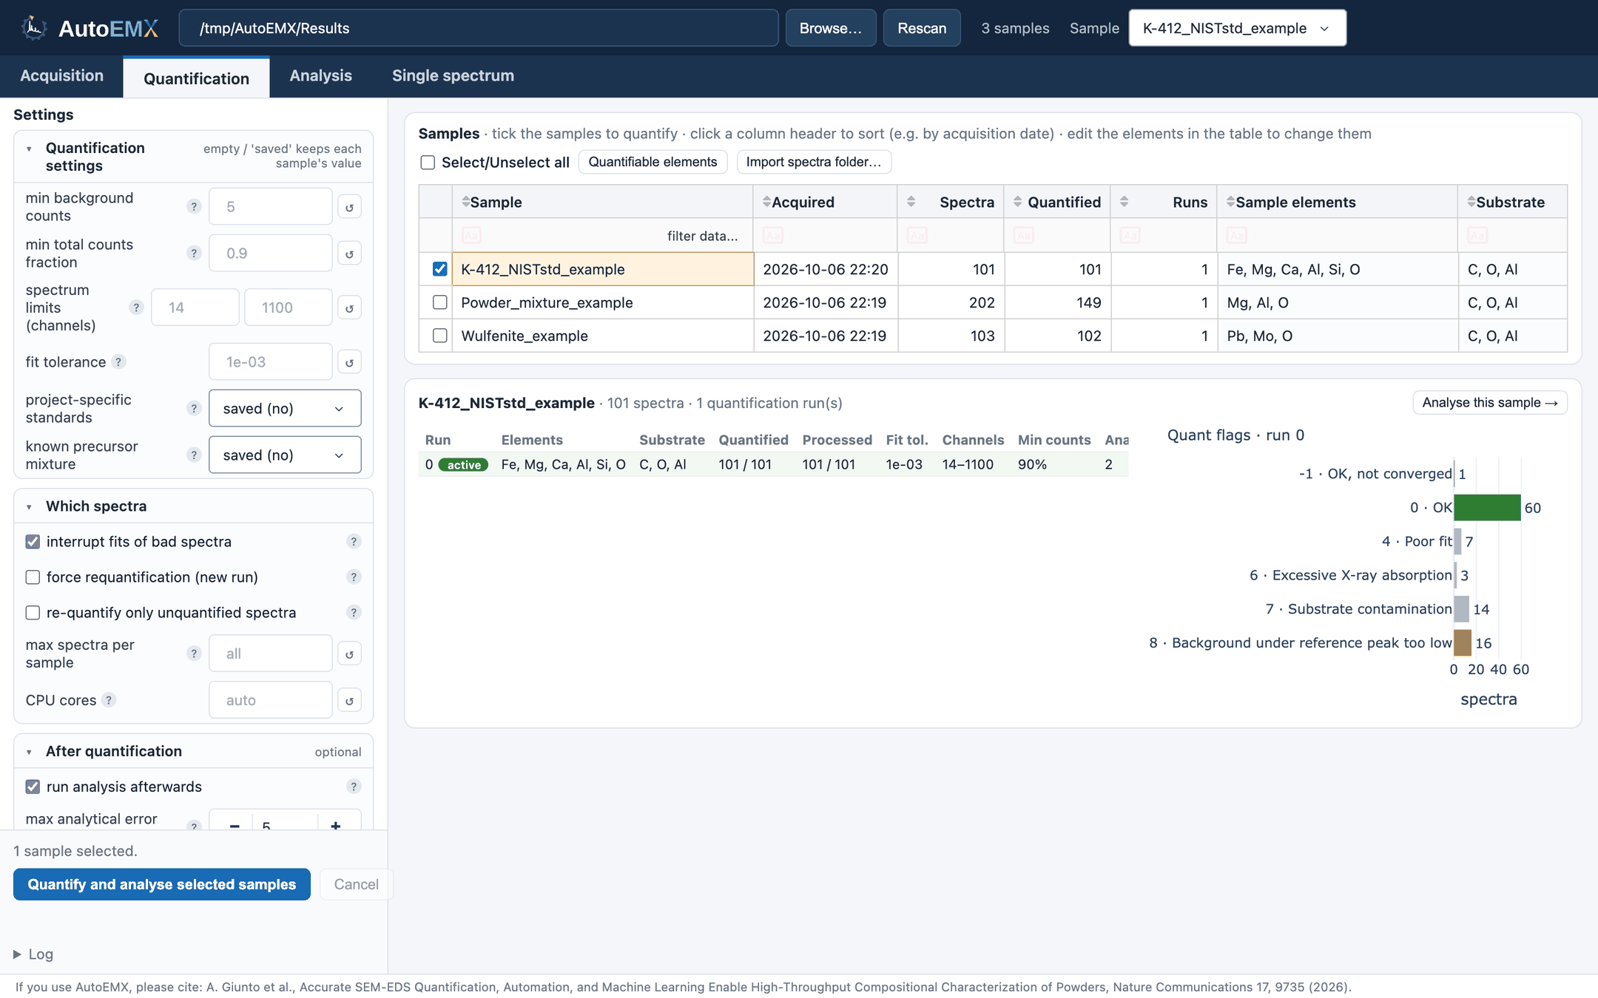Open help for project-specific standards

(x=194, y=409)
